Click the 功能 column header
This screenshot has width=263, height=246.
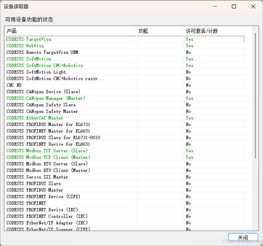(160, 31)
